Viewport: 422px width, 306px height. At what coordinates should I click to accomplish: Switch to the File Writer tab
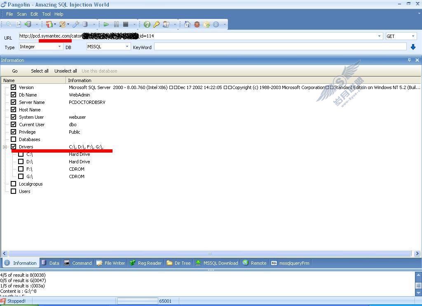click(111, 263)
